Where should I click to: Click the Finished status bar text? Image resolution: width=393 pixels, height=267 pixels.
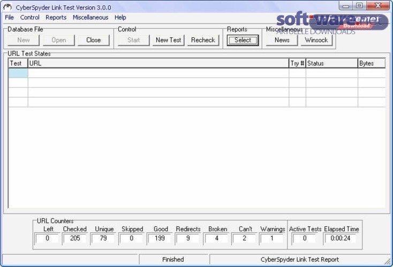(173, 260)
